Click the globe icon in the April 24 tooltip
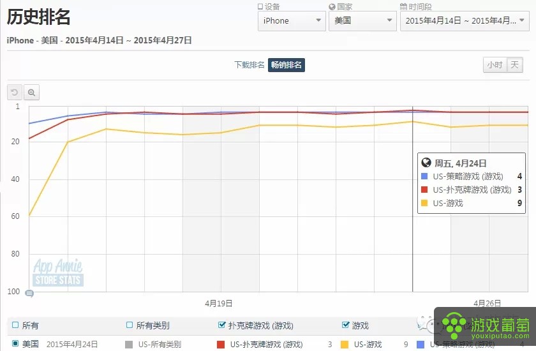This screenshot has height=351, width=536. (426, 162)
